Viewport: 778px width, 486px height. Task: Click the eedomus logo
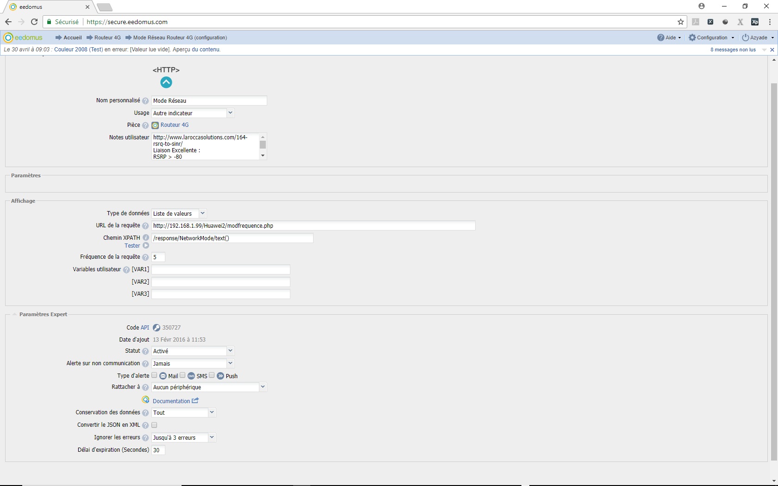[x=23, y=37]
